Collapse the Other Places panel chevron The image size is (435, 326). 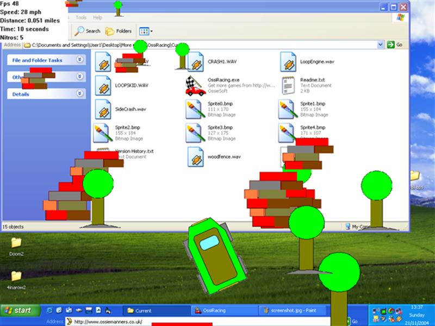pyautogui.click(x=79, y=76)
